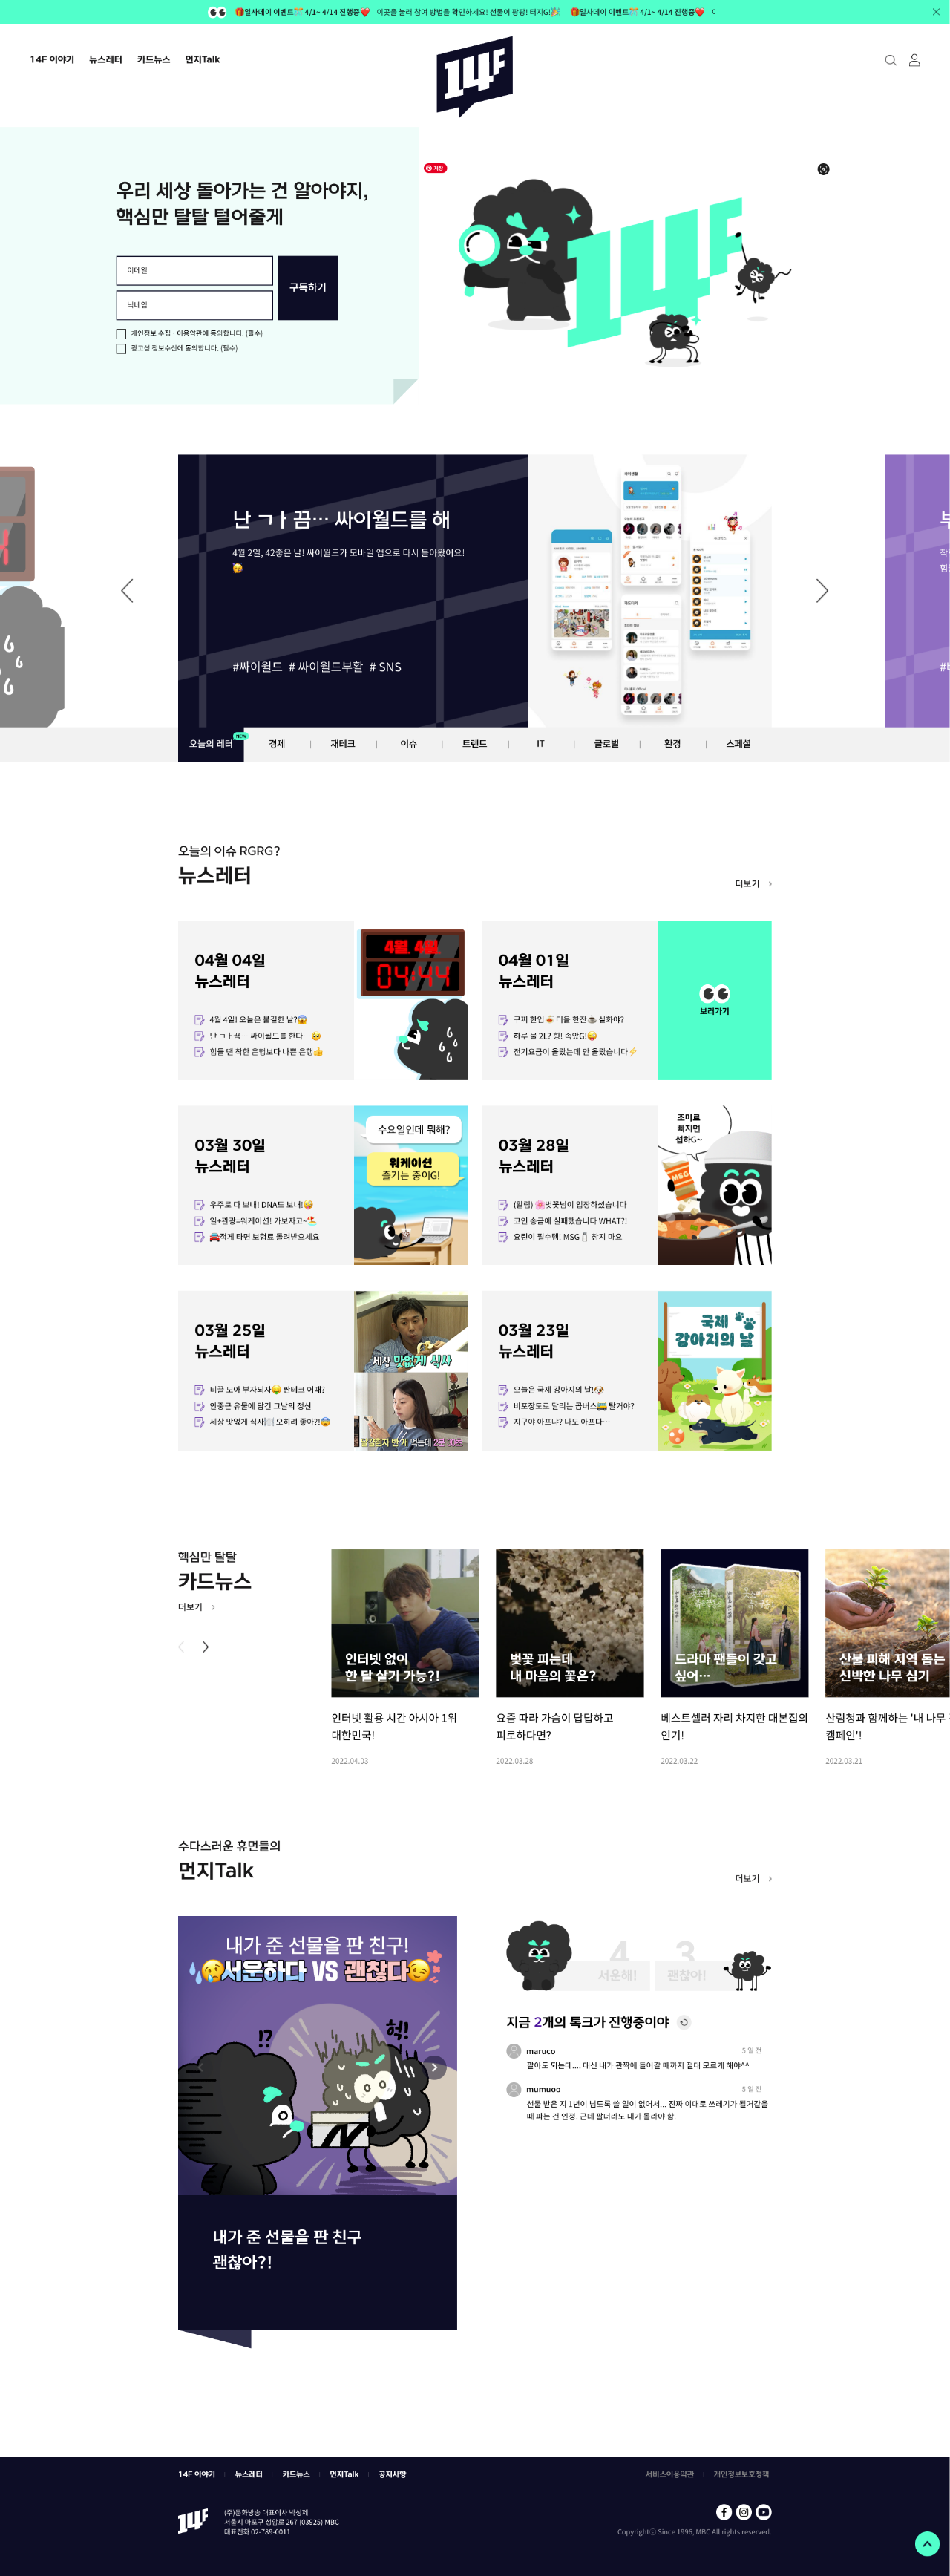
Task: Show the next featured banner slide
Action: pyautogui.click(x=822, y=590)
